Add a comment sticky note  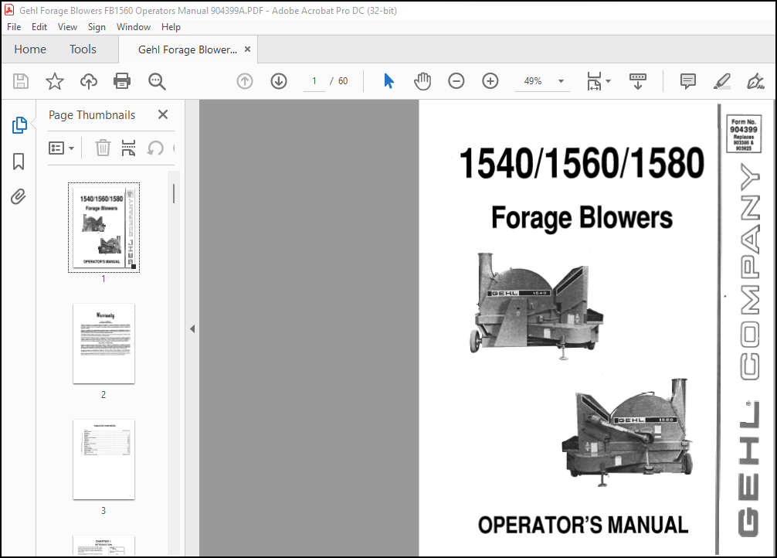tap(688, 81)
